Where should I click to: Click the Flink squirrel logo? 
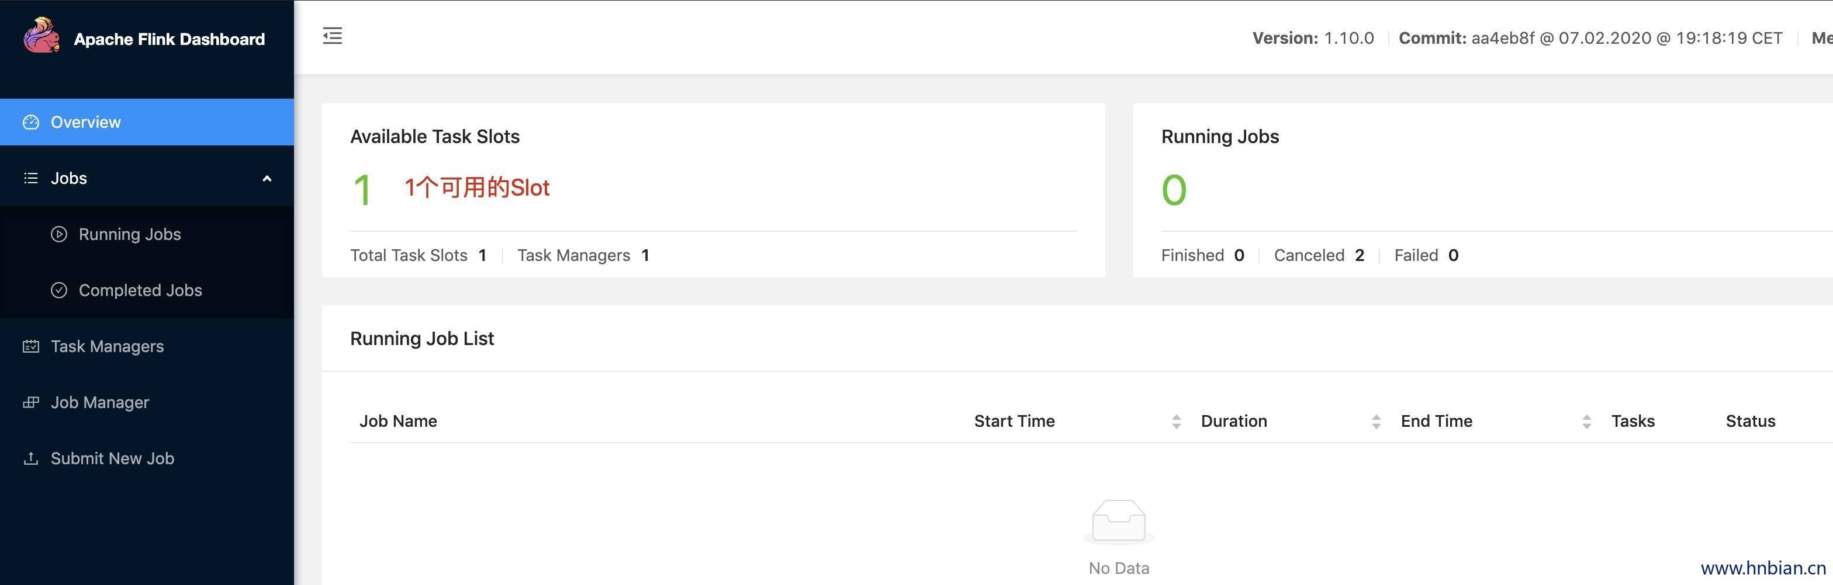(x=41, y=36)
